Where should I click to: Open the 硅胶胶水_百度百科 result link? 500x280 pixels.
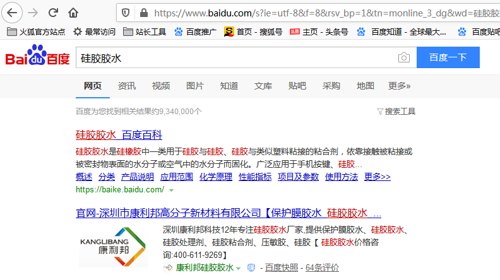pos(119,135)
